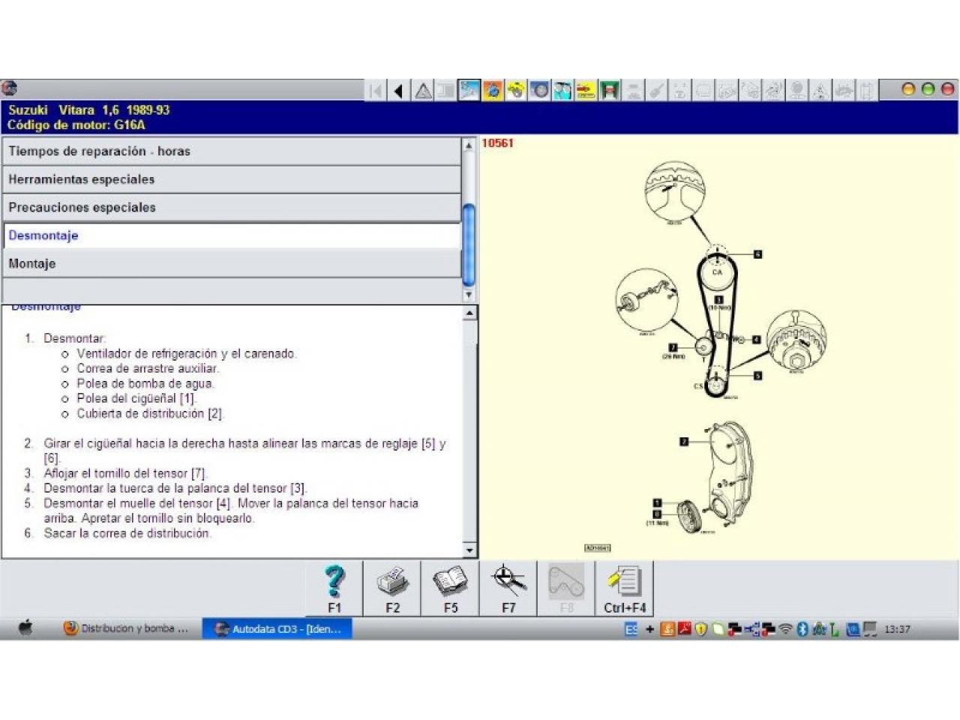Image resolution: width=960 pixels, height=720 pixels.
Task: Click the Wi-Fi signal tray icon
Action: coord(785,629)
